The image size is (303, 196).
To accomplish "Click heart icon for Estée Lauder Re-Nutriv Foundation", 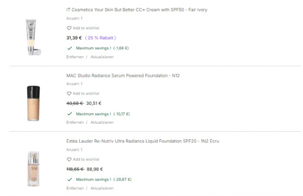I will (x=69, y=159).
